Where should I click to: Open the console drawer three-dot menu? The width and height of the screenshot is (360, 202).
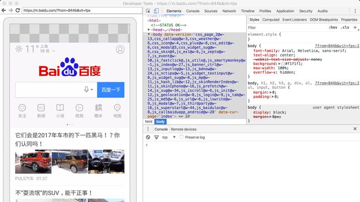(x=148, y=129)
